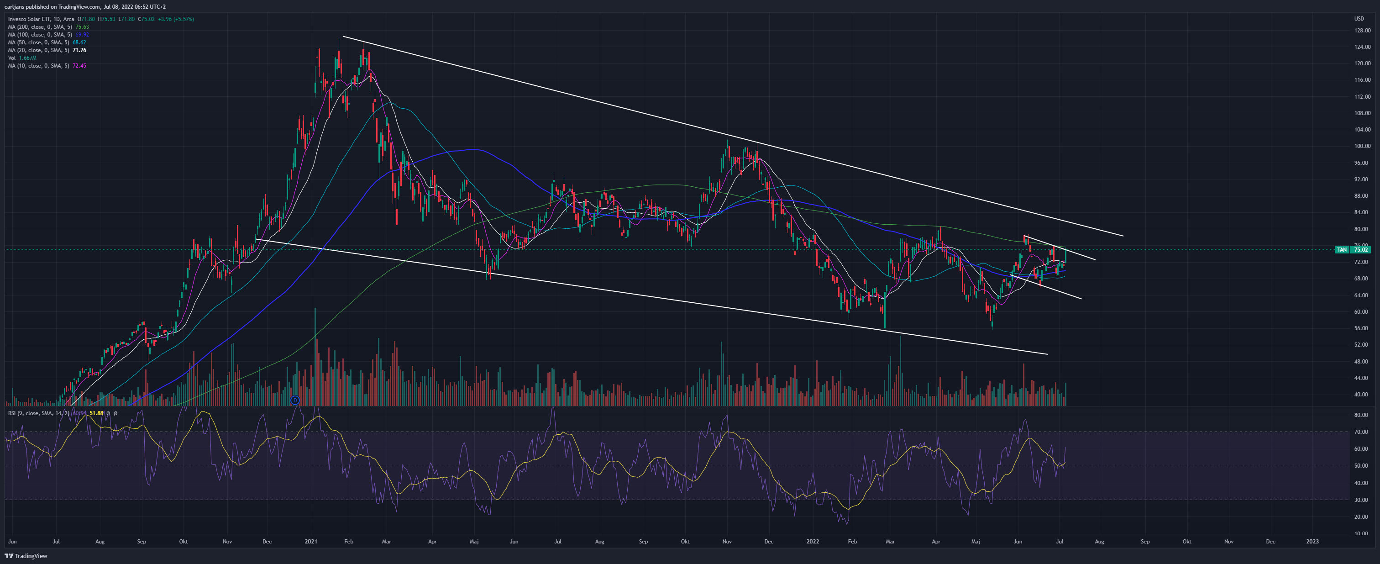
Task: Select the MA 10 indicator legend
Action: [x=47, y=65]
